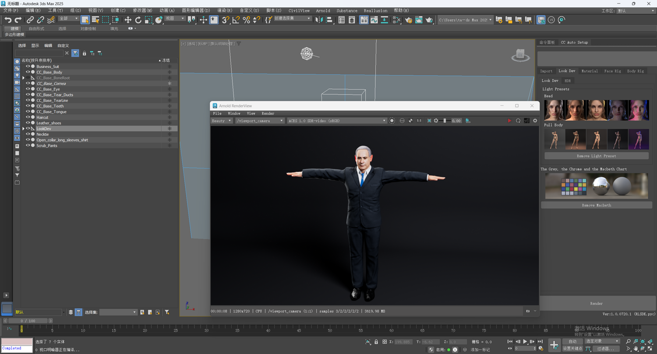This screenshot has width=657, height=354.
Task: Hide the Necktie object
Action: (28, 134)
